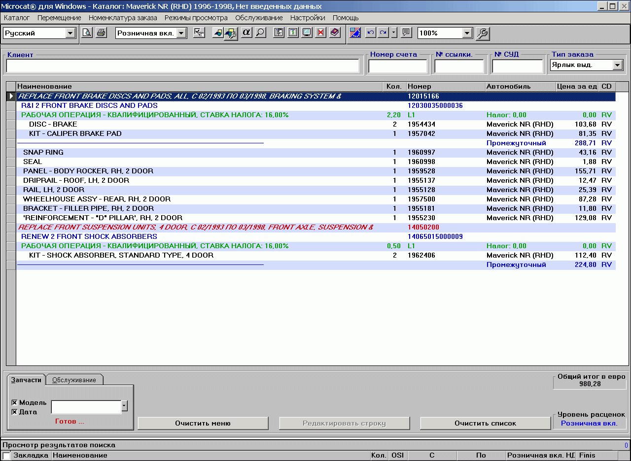The height and width of the screenshot is (461, 631).
Task: Open the Каталог menu
Action: coord(17,18)
